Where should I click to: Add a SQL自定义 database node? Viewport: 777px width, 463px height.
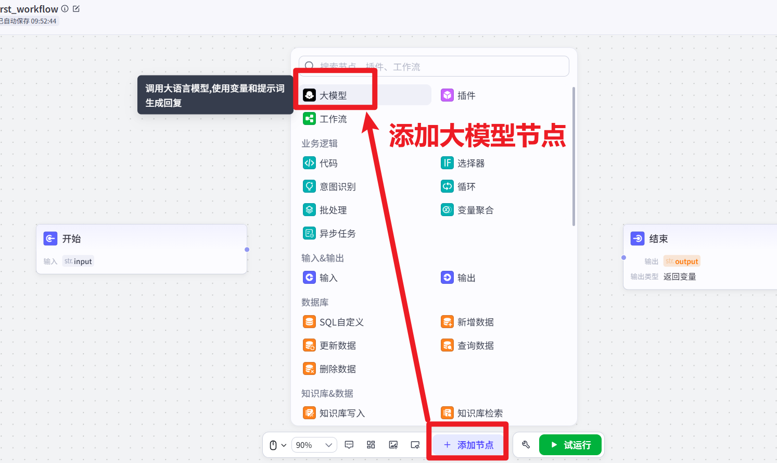click(334, 322)
